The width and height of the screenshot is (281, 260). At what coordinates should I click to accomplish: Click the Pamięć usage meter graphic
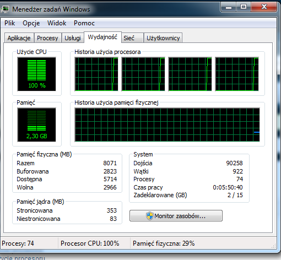pos(36,125)
